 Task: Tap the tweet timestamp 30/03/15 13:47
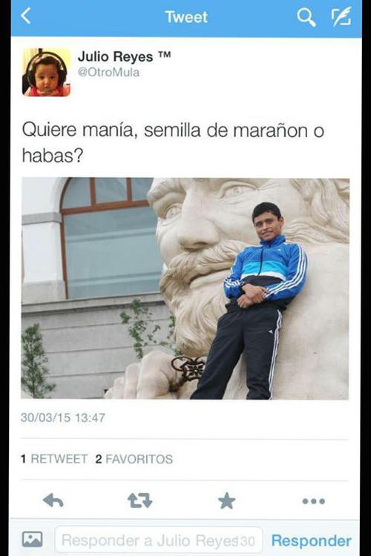63,417
